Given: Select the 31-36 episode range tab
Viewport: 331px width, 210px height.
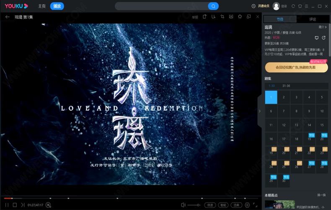Looking at the screenshot, I should [286, 86].
